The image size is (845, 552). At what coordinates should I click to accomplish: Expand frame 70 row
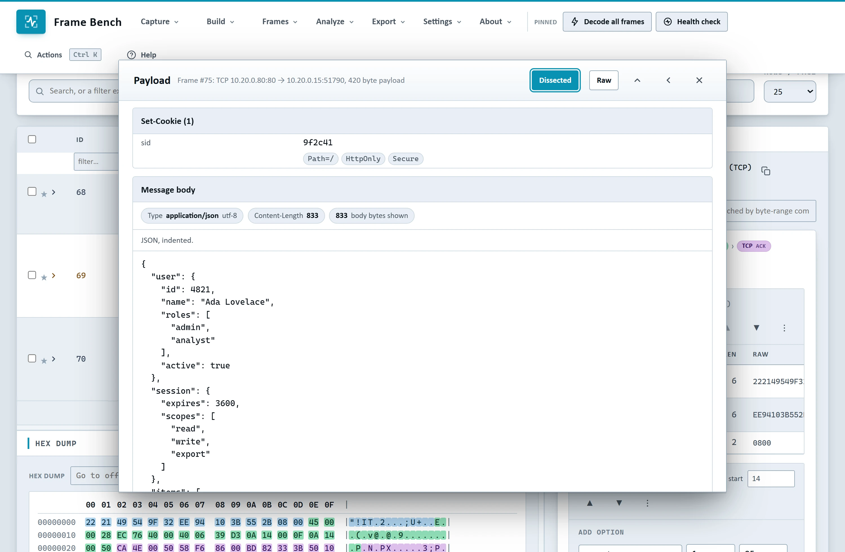[x=54, y=359]
